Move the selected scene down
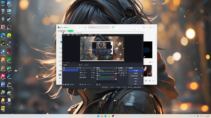Screen dimensions: 211x118 (73, 84)
